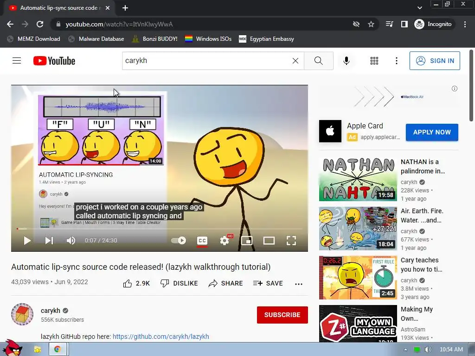Like the video with thumbs up

(136, 283)
